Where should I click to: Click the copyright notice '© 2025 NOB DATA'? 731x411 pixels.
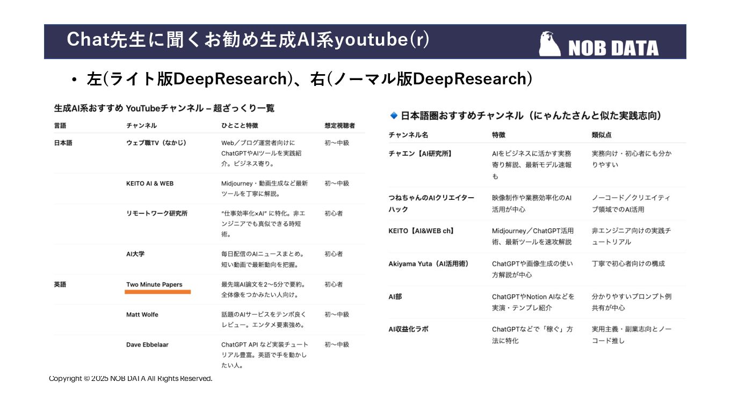(131, 378)
